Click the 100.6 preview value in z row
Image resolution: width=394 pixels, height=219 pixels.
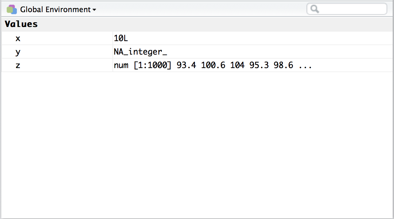[213, 65]
